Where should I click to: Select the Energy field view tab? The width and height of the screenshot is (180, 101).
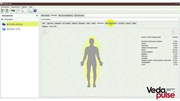53,26
